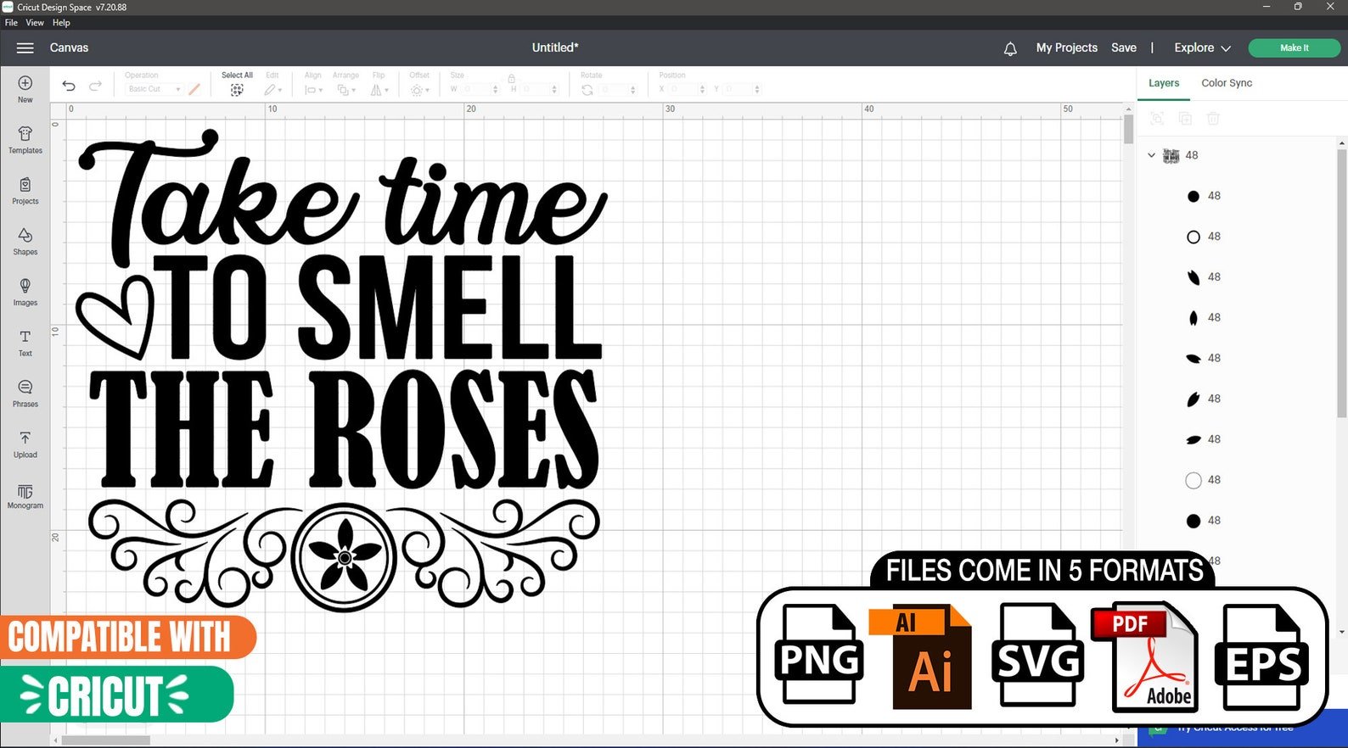1348x748 pixels.
Task: Click the canvas vertical scrollbar
Action: (1128, 130)
